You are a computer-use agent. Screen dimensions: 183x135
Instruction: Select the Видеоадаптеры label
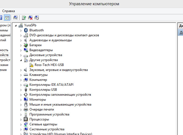click(41, 50)
